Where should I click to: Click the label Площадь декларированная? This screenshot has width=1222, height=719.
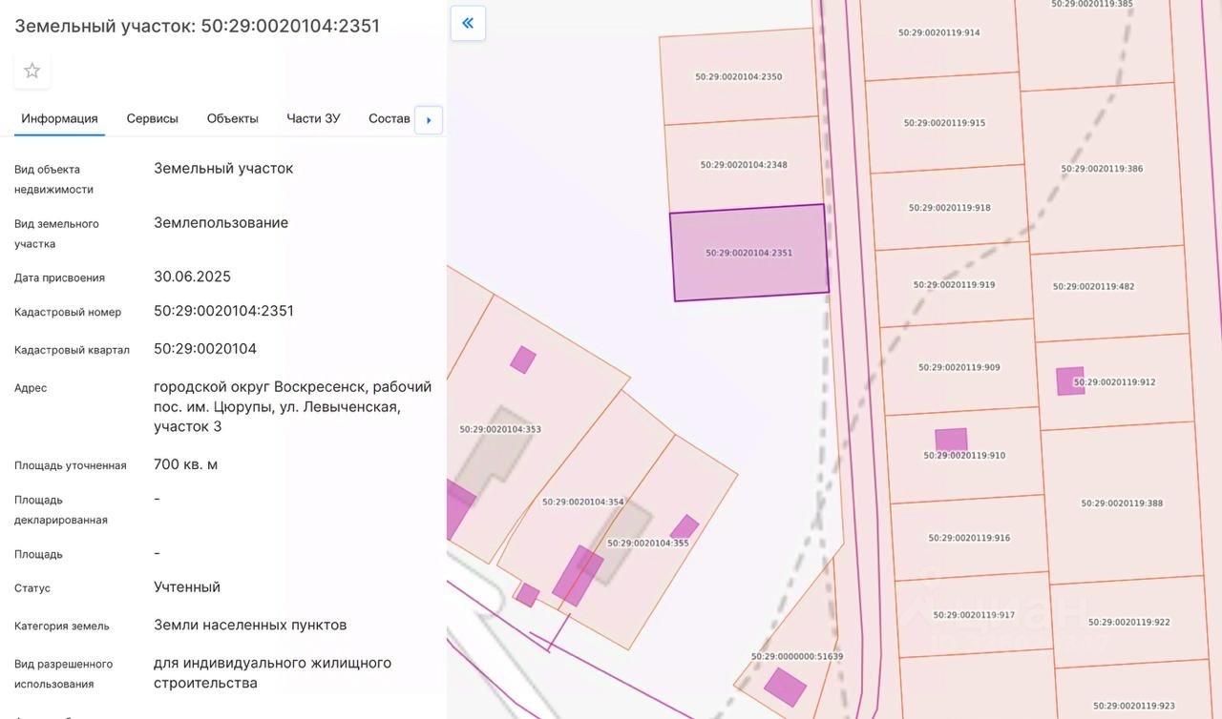click(x=61, y=510)
